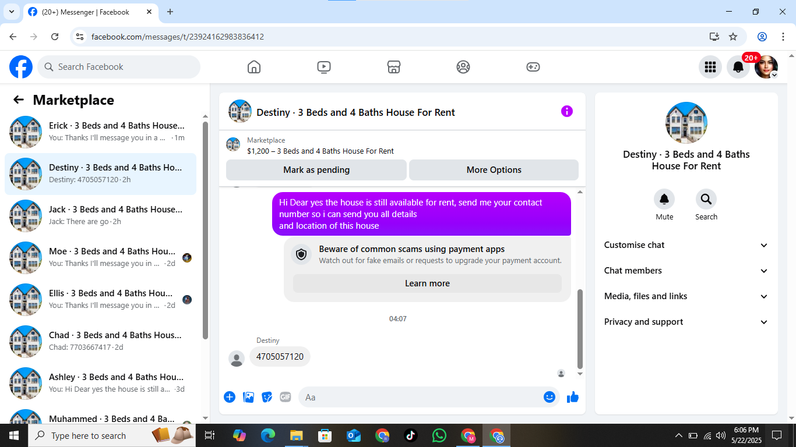This screenshot has height=447, width=796.
Task: Open your profile avatar account menu
Action: tap(766, 67)
